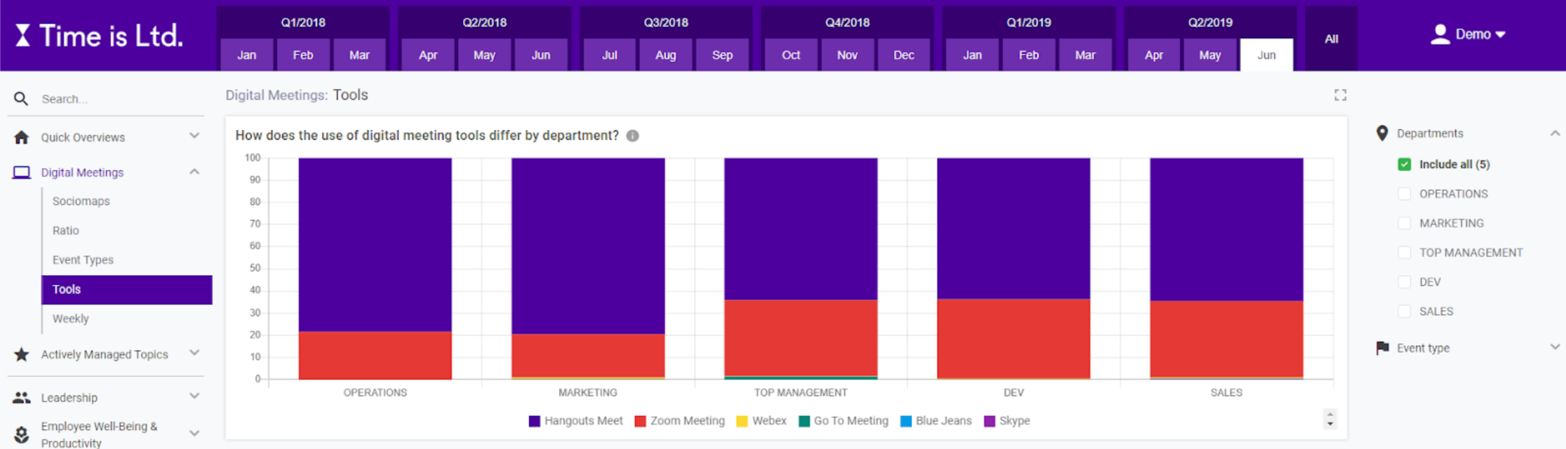
Task: Click the Departments location pin icon
Action: 1382,133
